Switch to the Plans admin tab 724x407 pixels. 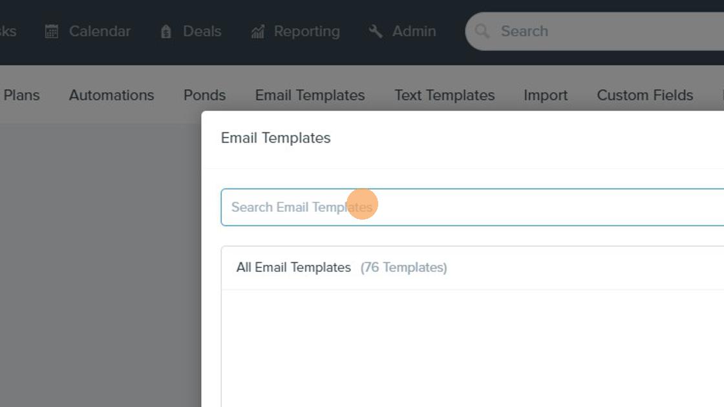pos(21,95)
